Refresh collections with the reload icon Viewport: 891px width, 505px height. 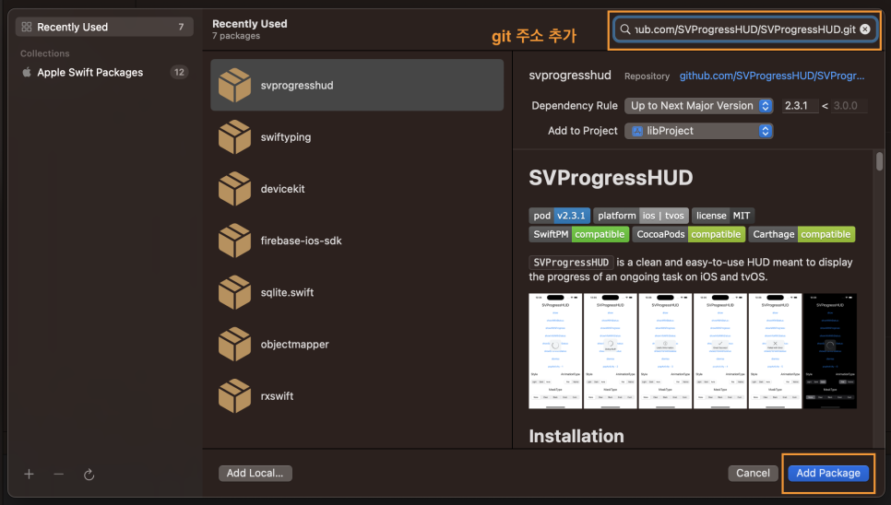coord(89,475)
